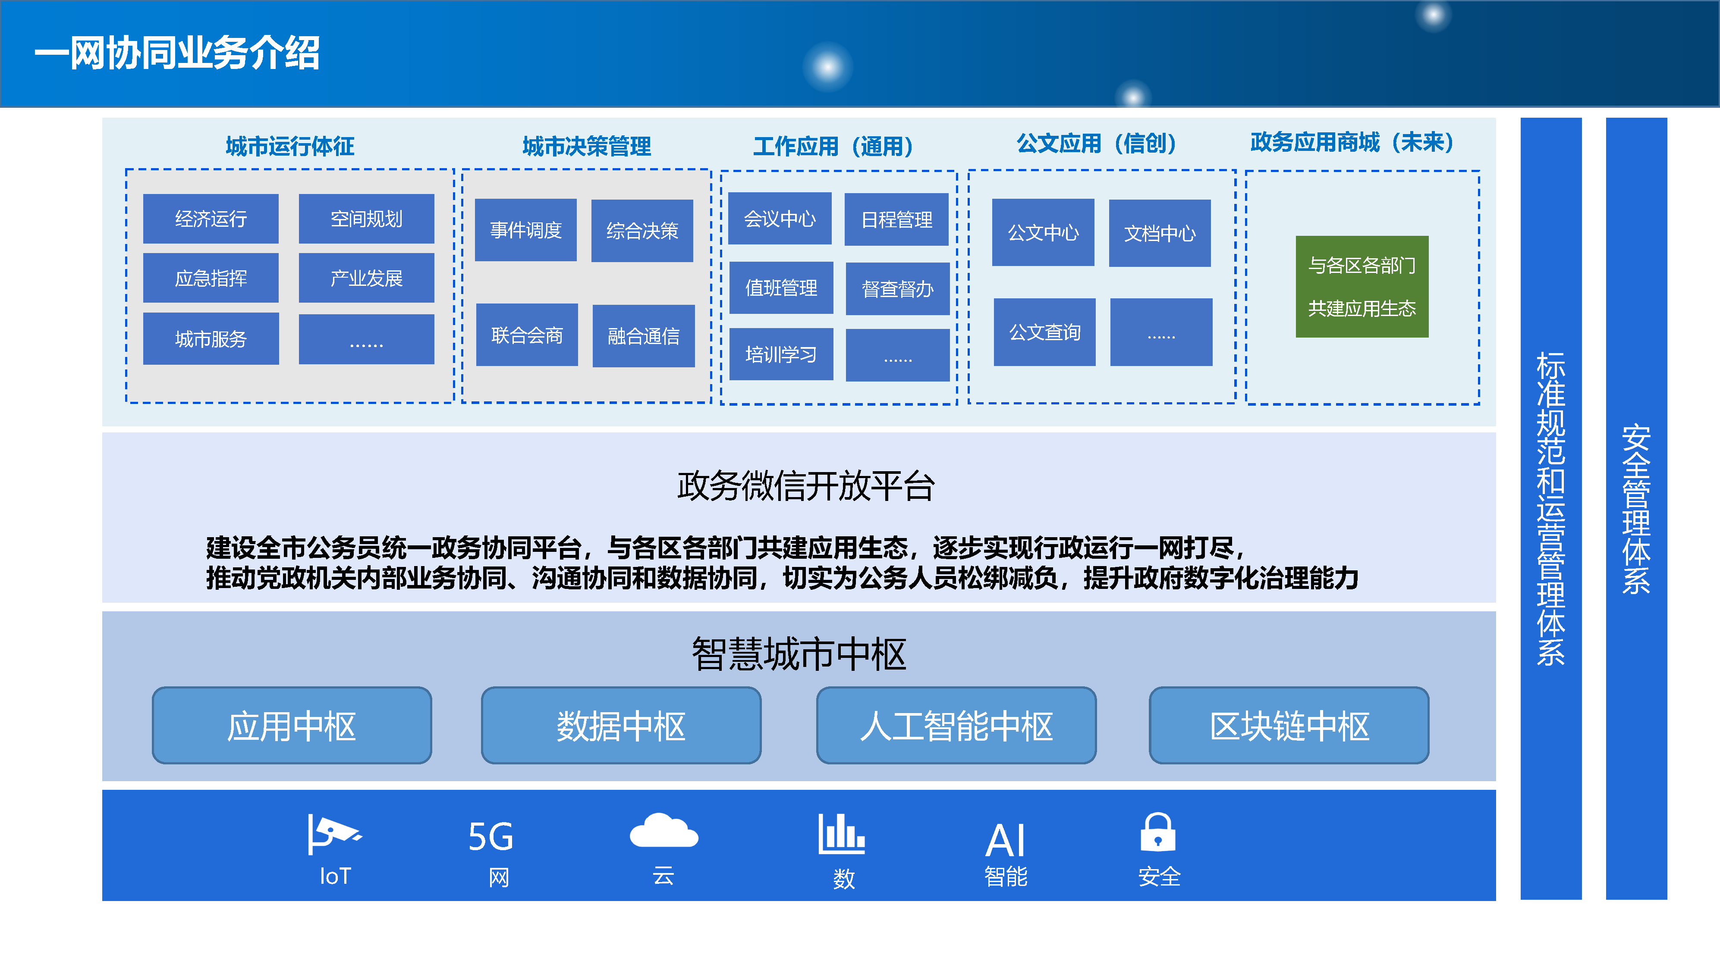Click the 联合会商 box
This screenshot has height=967, width=1720.
point(527,335)
